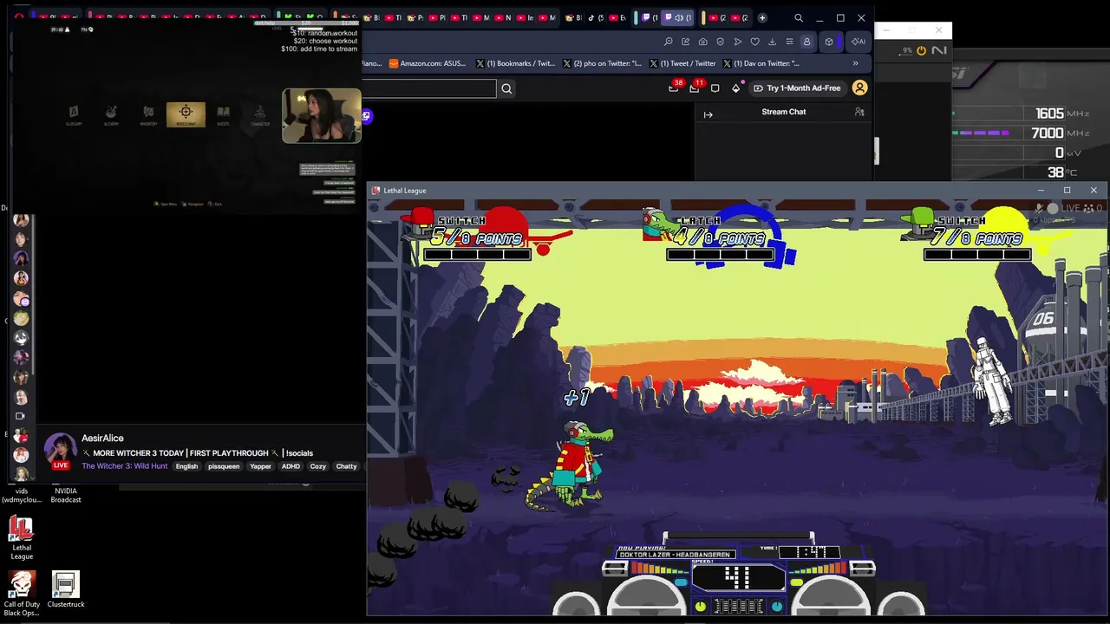Open a new browser tab with plus
This screenshot has width=1110, height=624.
click(x=762, y=17)
